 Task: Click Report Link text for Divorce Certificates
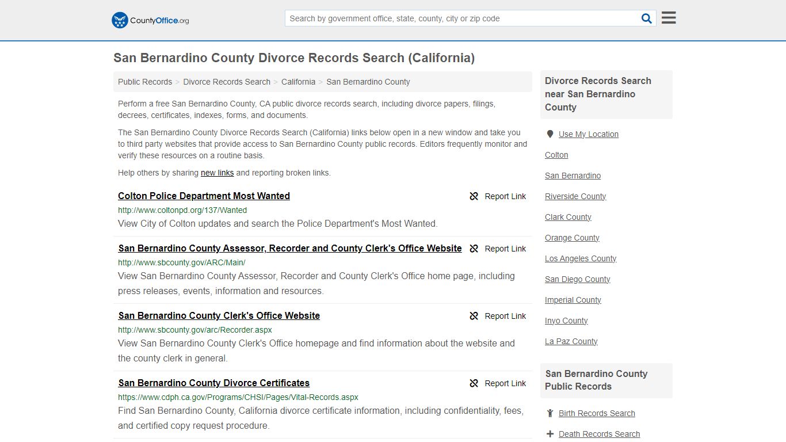pyautogui.click(x=505, y=383)
